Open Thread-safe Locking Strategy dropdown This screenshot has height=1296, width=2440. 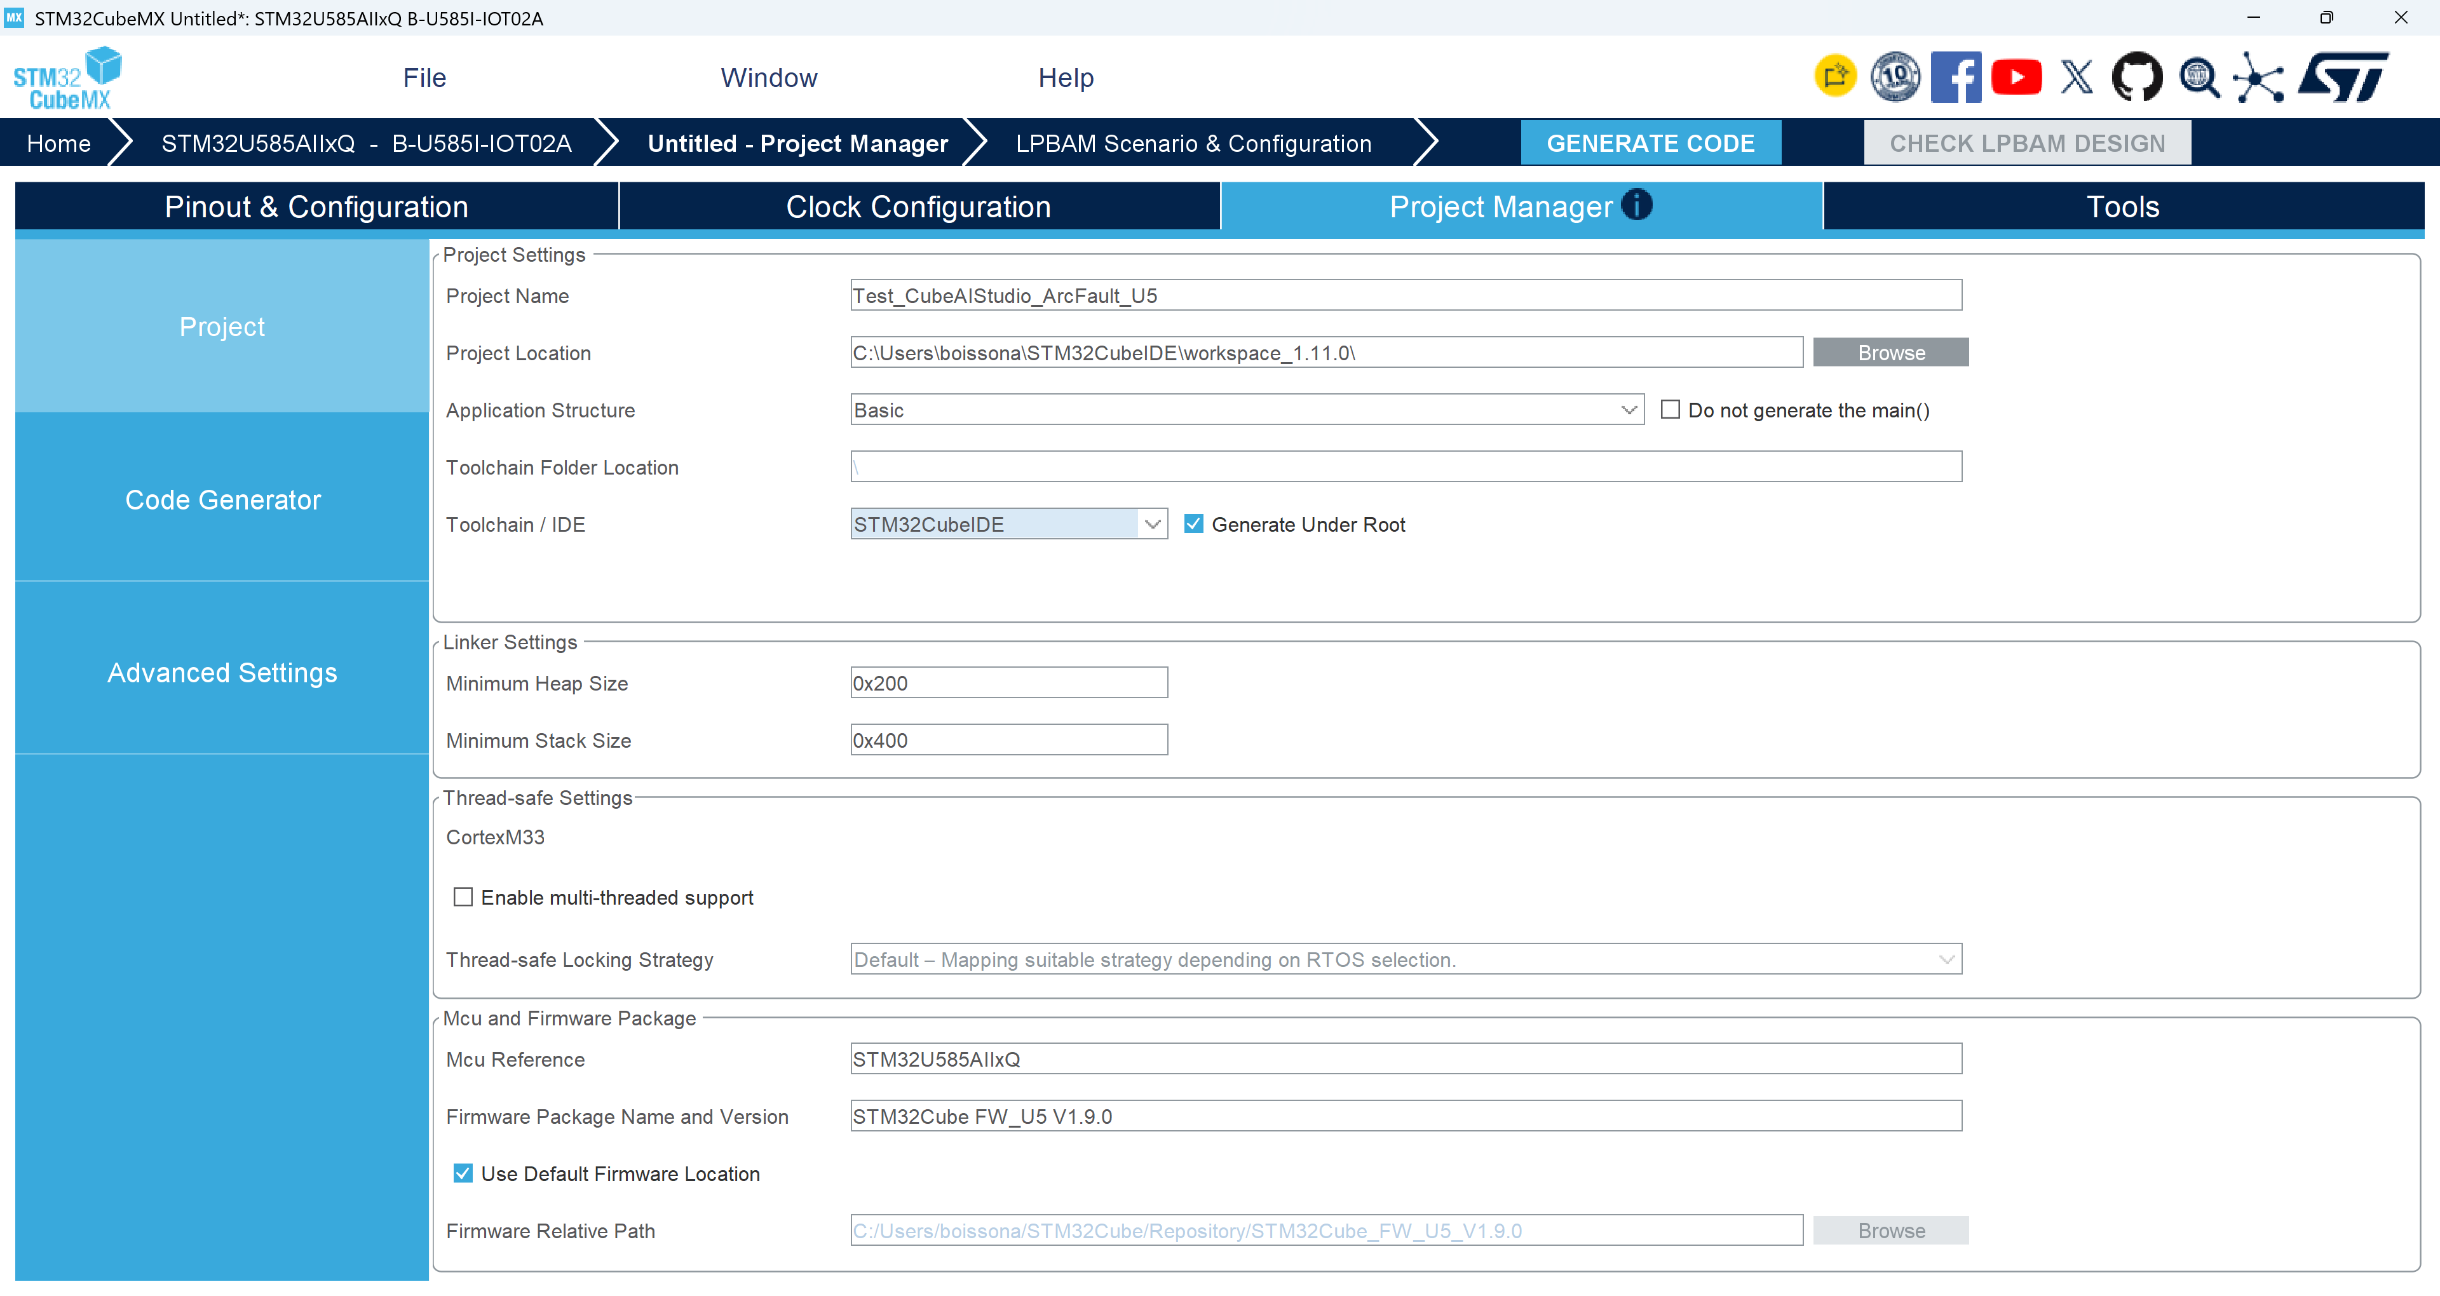(1406, 959)
